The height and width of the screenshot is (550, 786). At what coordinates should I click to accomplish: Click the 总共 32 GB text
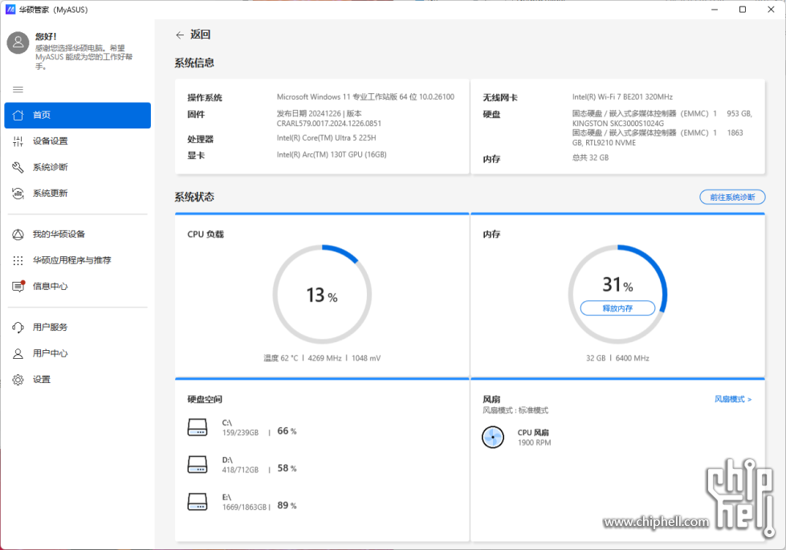coord(590,157)
